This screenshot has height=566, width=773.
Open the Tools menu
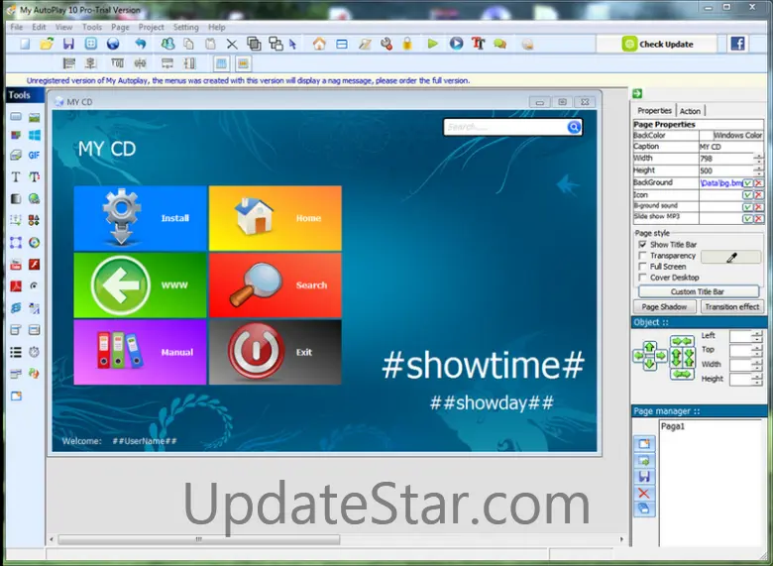(x=92, y=27)
